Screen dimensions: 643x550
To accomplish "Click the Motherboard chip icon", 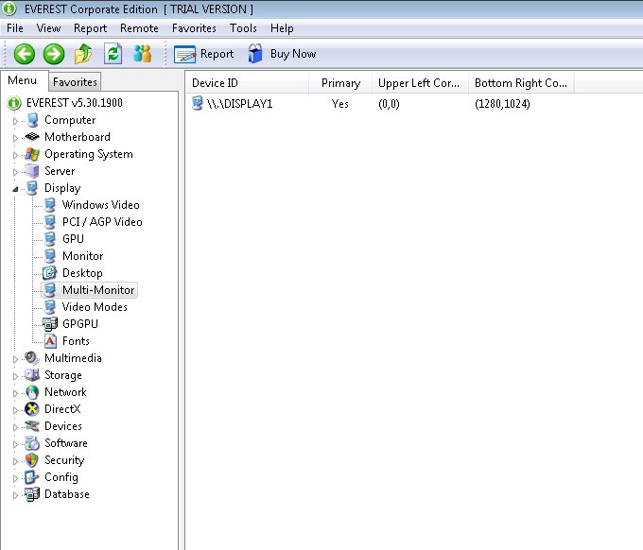I will point(32,137).
